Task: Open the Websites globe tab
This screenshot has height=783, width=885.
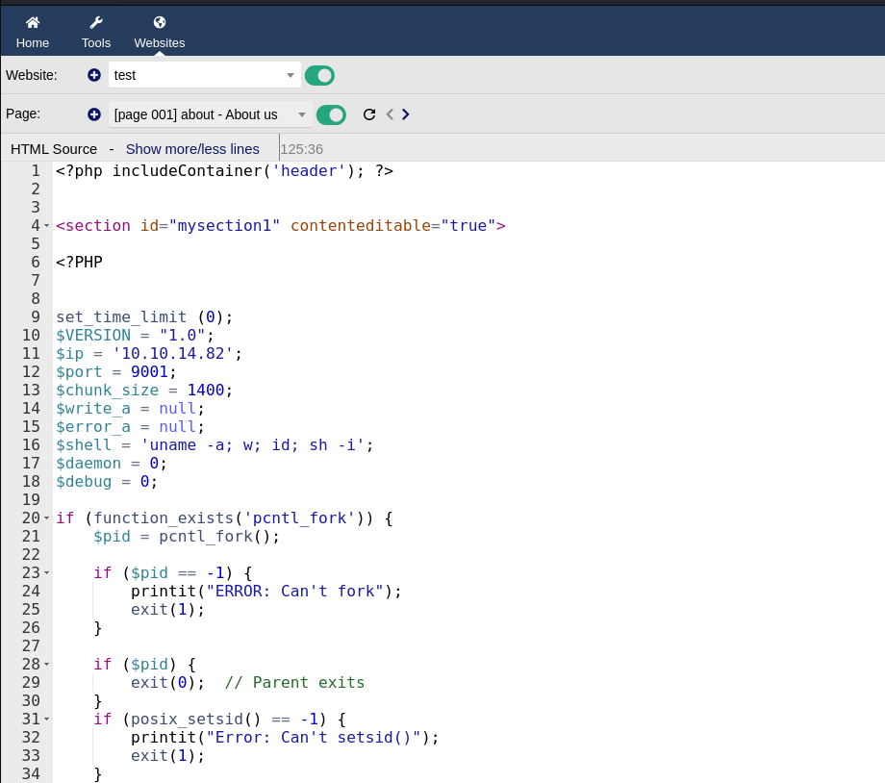Action: point(159,32)
